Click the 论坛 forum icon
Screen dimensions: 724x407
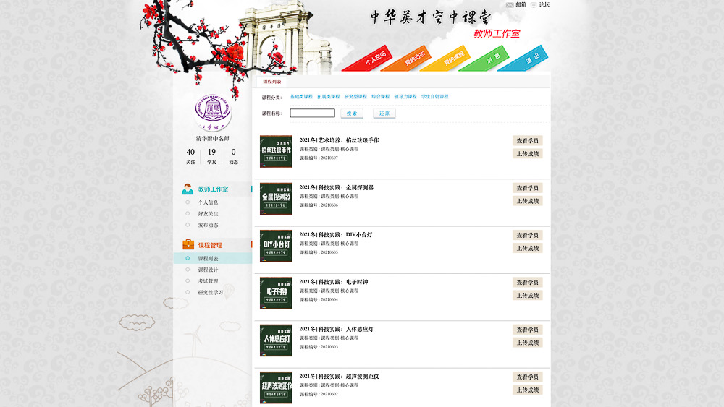pyautogui.click(x=534, y=4)
